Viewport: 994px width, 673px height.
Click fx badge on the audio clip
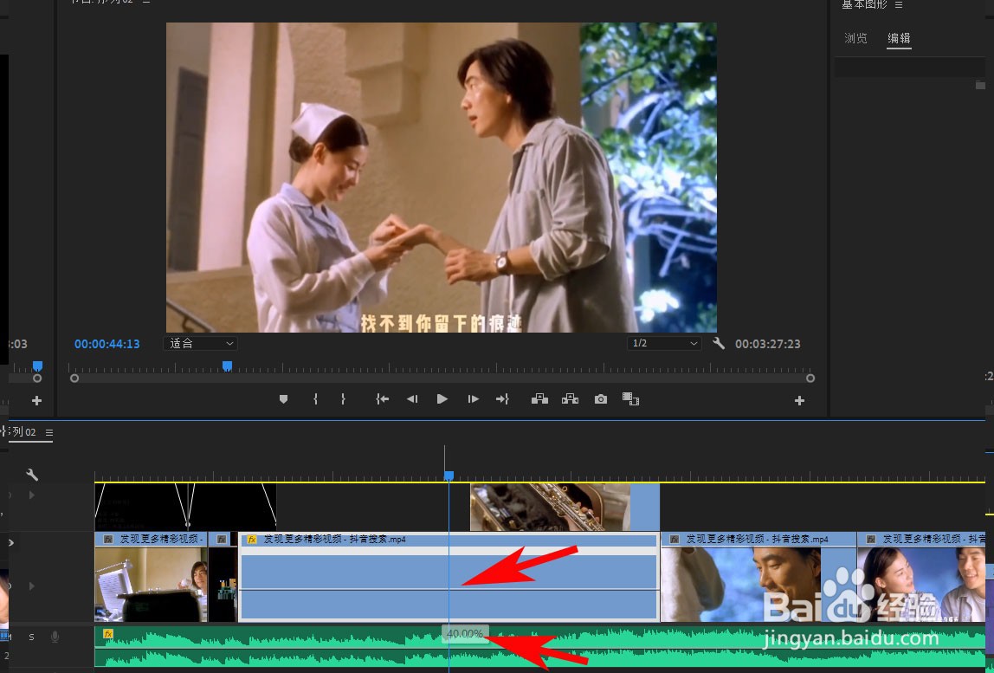point(107,633)
